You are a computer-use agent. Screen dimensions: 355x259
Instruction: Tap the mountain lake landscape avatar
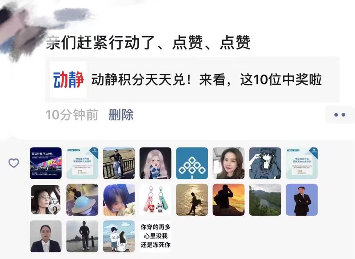click(x=265, y=200)
